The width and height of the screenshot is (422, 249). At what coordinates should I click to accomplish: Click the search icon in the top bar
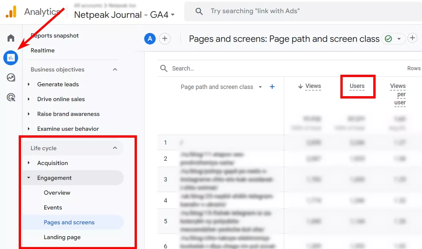point(199,11)
